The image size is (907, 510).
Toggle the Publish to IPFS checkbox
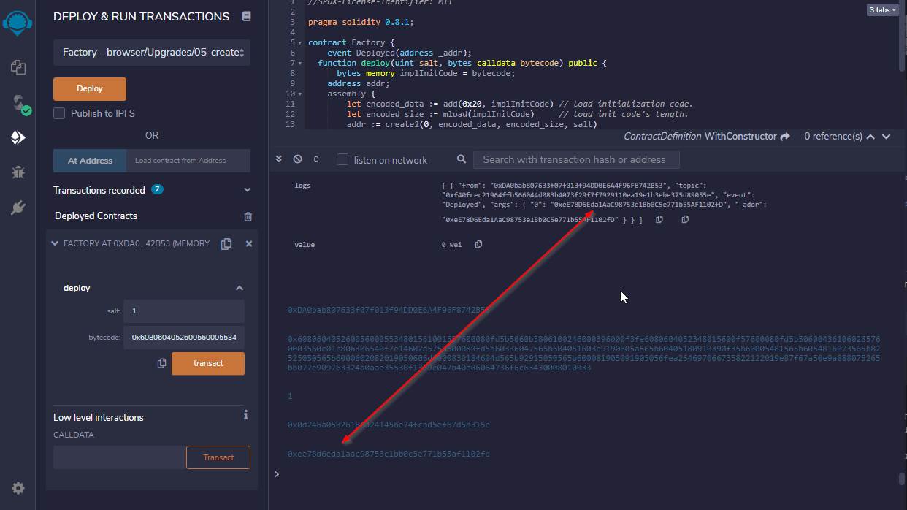pyautogui.click(x=59, y=113)
